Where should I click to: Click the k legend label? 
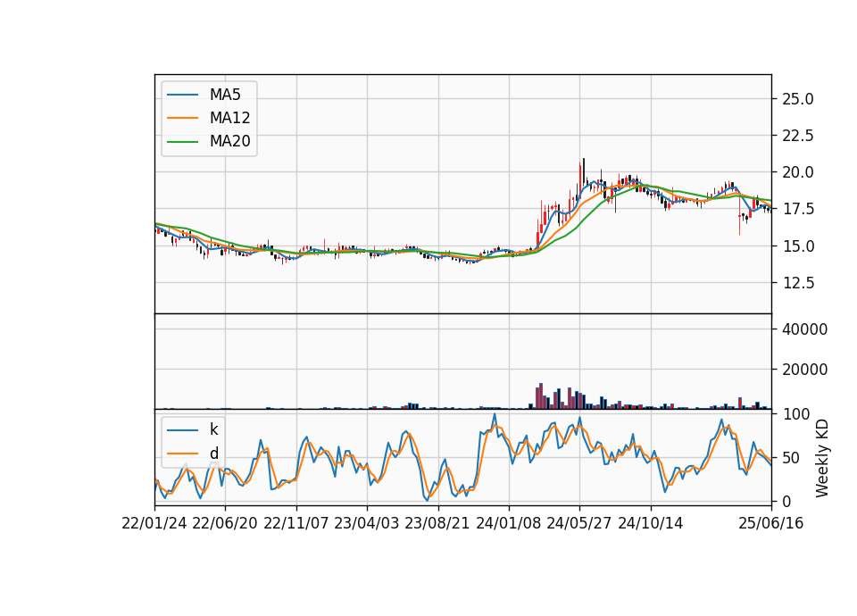tap(213, 429)
